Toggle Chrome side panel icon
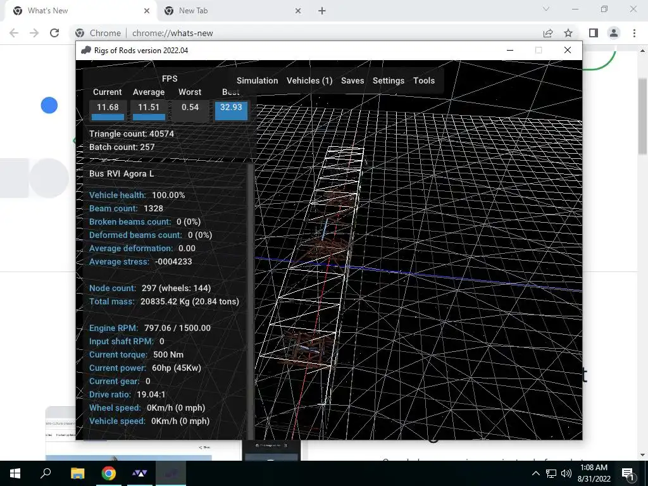 tap(594, 33)
